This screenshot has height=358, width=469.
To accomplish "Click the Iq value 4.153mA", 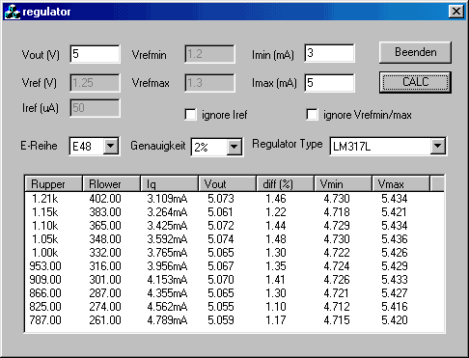I will (167, 280).
